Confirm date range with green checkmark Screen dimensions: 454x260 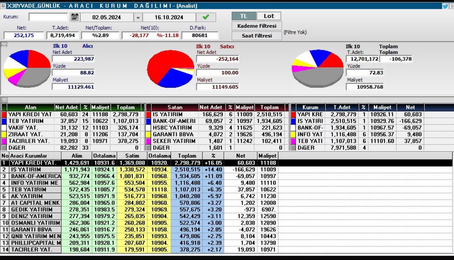click(205, 17)
